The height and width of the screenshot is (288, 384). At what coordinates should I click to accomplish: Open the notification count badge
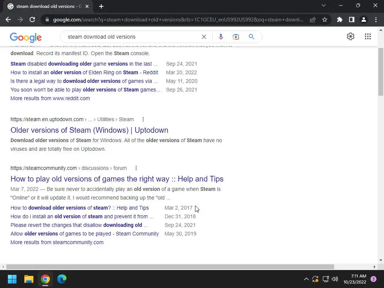[373, 279]
